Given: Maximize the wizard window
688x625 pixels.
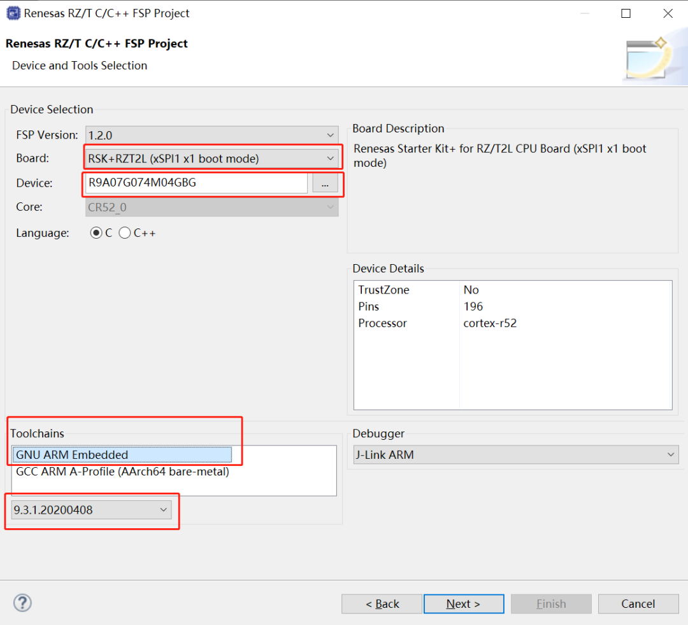Looking at the screenshot, I should pos(626,13).
